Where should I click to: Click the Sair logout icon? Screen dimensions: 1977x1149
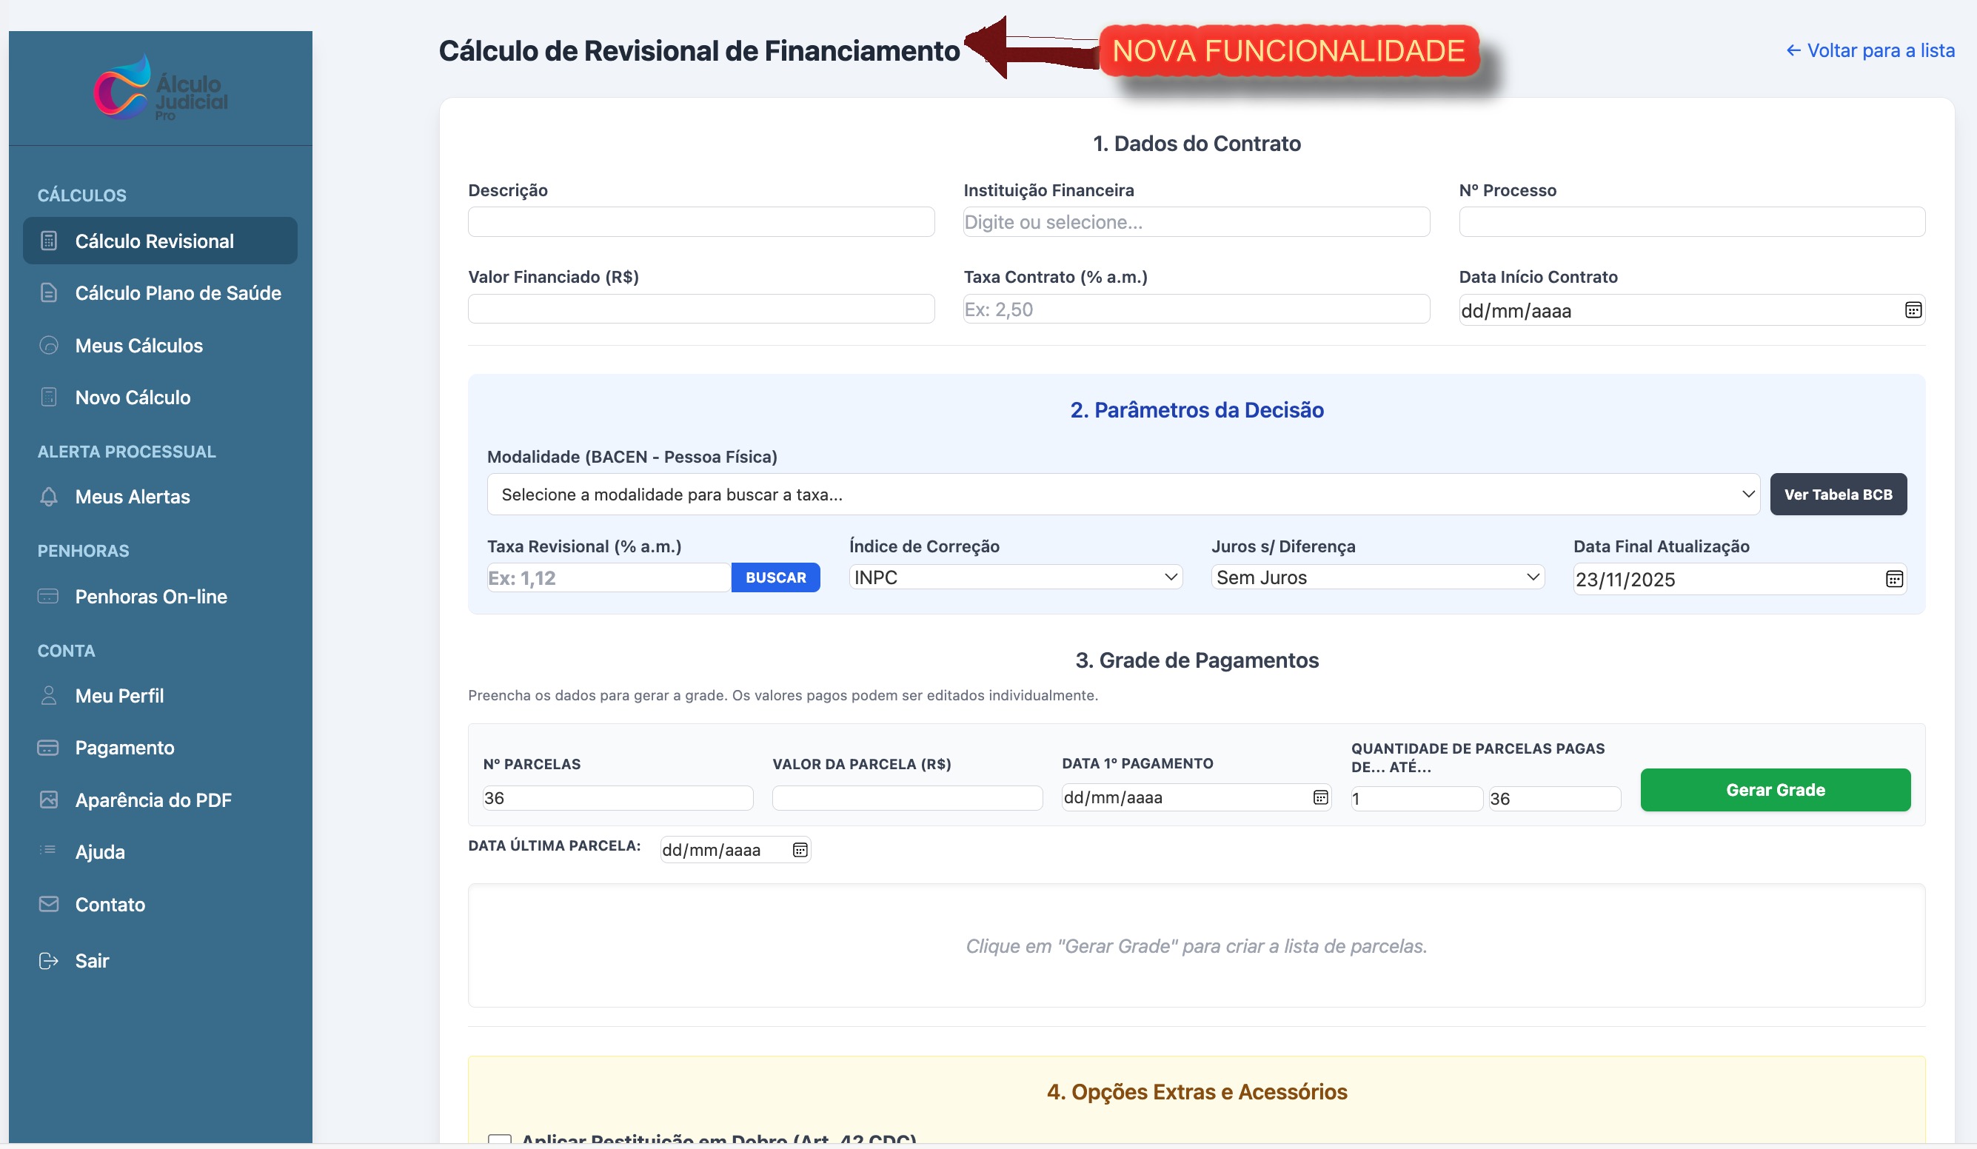click(x=49, y=961)
